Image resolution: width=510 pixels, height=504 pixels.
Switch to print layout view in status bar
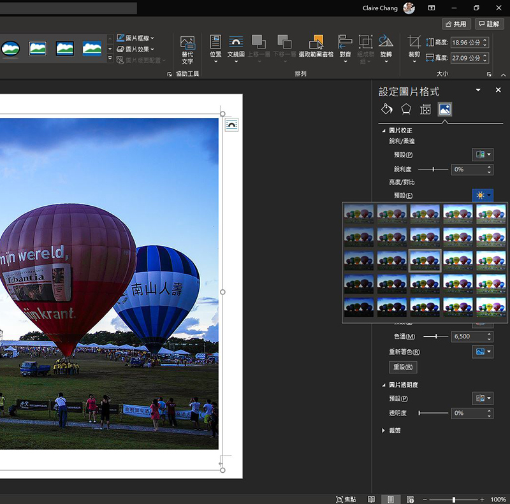pos(391,499)
